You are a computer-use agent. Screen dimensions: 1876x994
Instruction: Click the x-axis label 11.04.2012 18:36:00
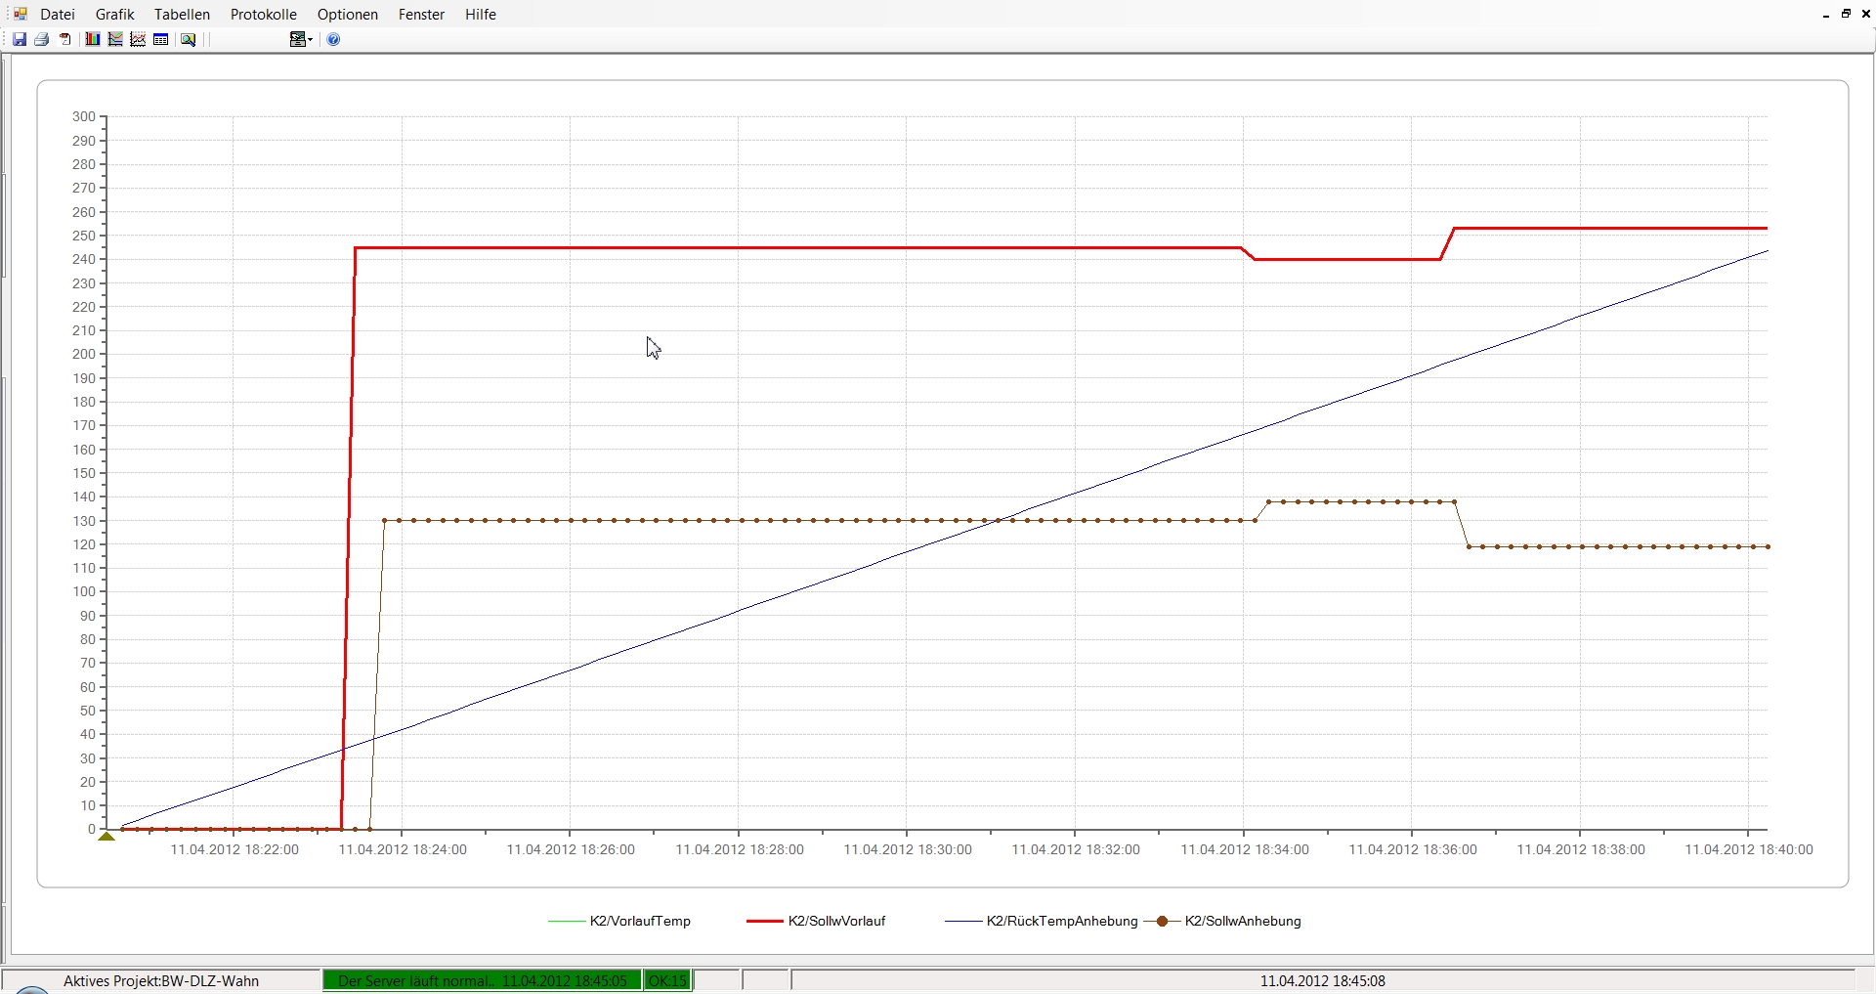click(x=1413, y=850)
